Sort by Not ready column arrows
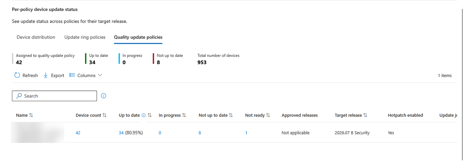The image size is (463, 166). tap(268, 115)
